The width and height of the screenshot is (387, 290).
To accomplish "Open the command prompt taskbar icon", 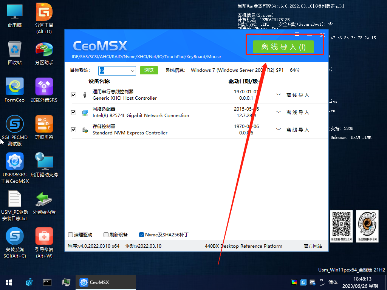I will click(47, 282).
